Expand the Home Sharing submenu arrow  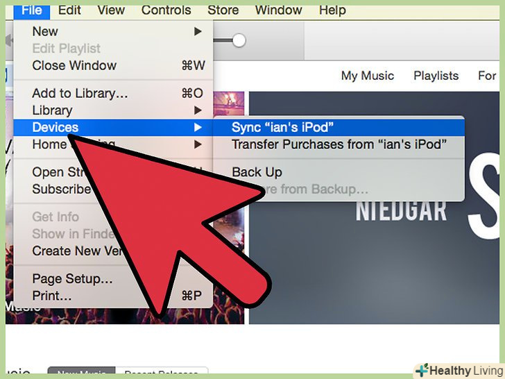198,144
